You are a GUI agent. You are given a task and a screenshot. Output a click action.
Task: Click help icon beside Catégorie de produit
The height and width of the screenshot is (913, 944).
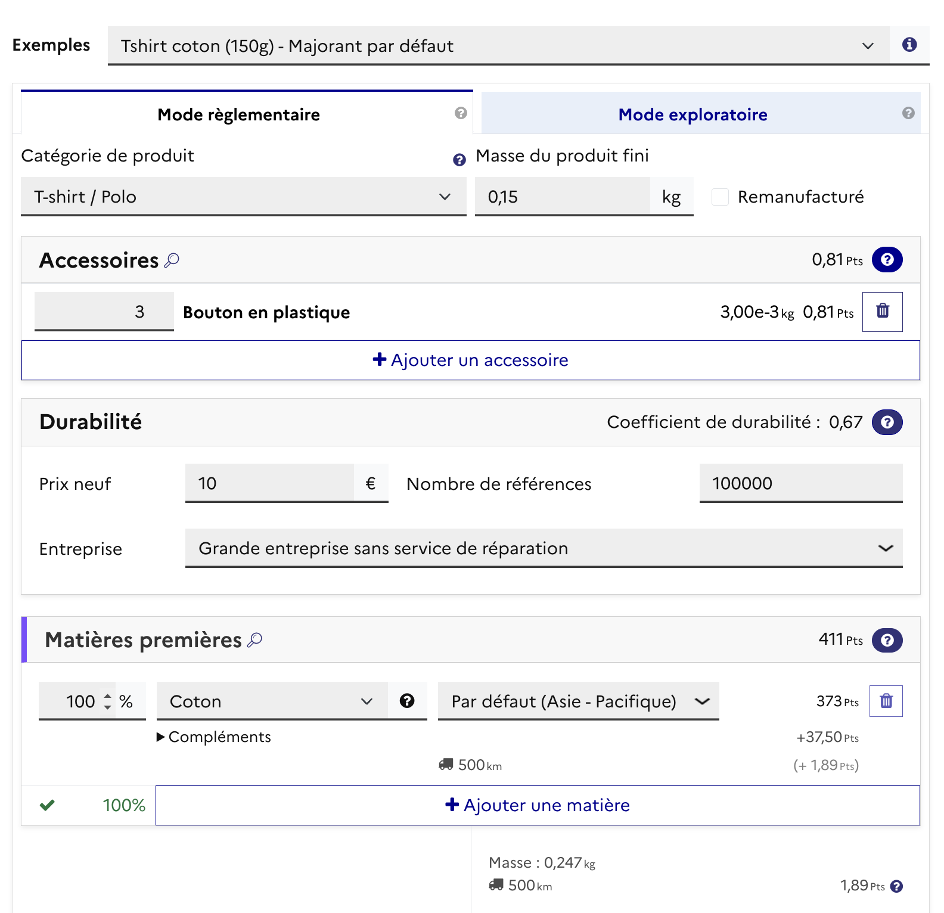pos(459,160)
